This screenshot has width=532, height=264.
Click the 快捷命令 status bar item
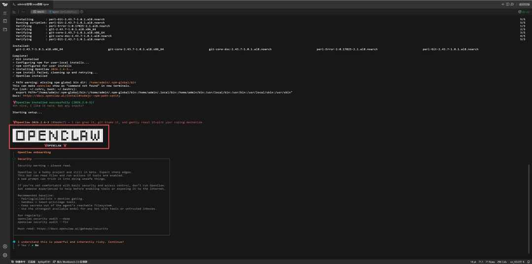[x=18, y=262]
